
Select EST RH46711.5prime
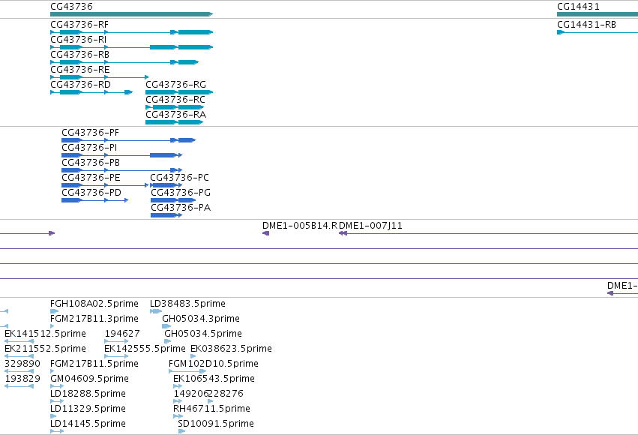pos(178,417)
